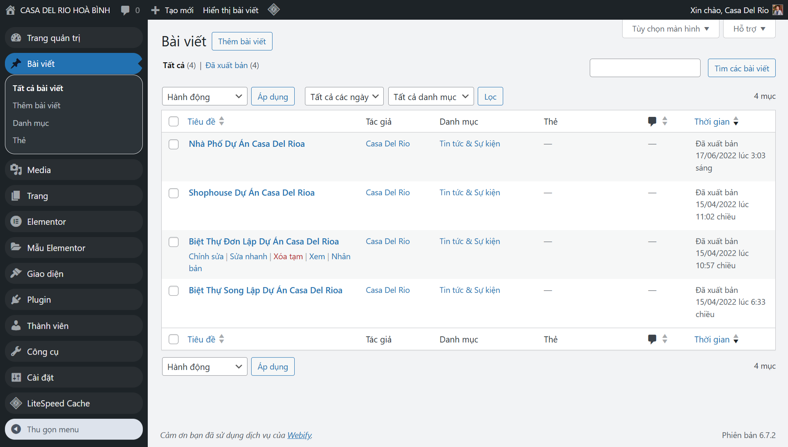
Task: Click Chỉnh sửa link under Biệt Thự Đơn Lập
Action: (206, 256)
